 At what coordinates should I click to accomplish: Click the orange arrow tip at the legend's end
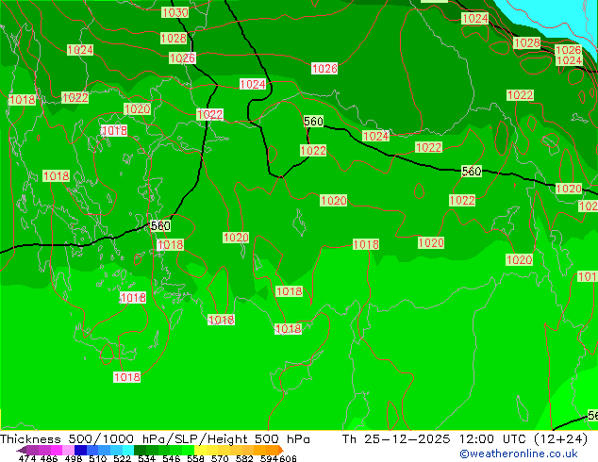281,450
